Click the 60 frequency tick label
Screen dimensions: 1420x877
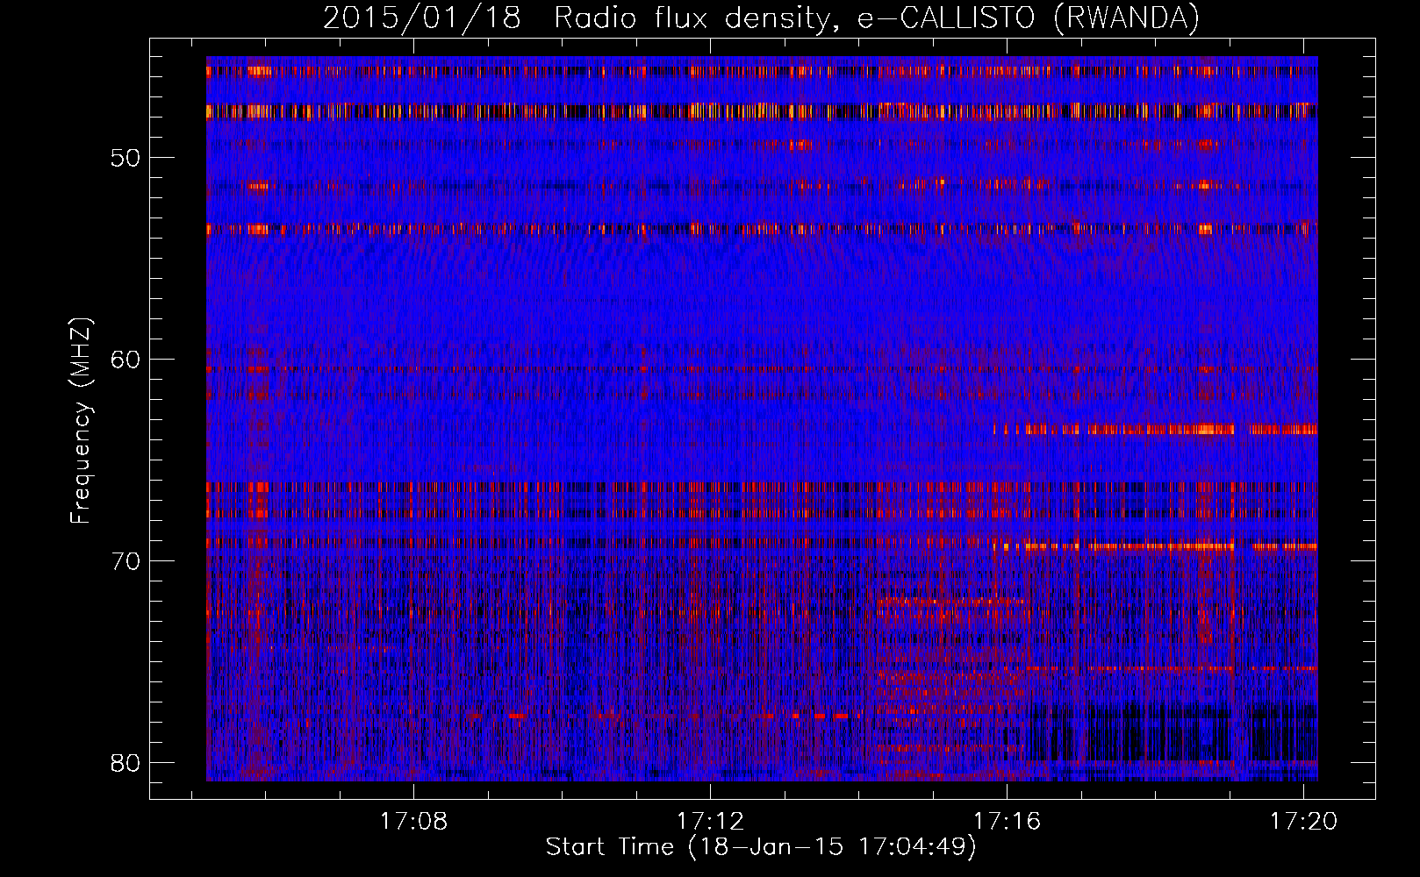pyautogui.click(x=126, y=360)
